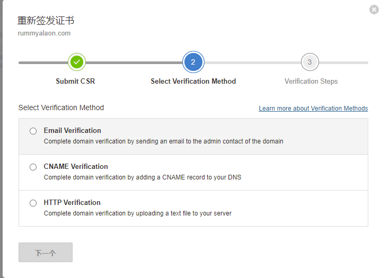Click the CNAME Verification option title
This screenshot has width=381, height=278.
(x=76, y=167)
